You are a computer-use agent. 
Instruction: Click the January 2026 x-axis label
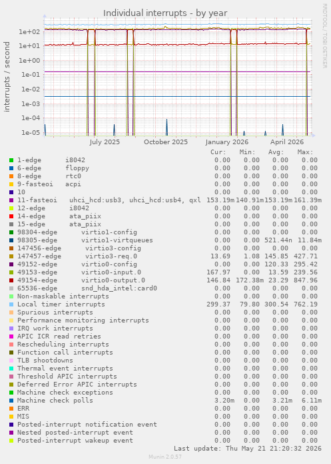[226, 142]
